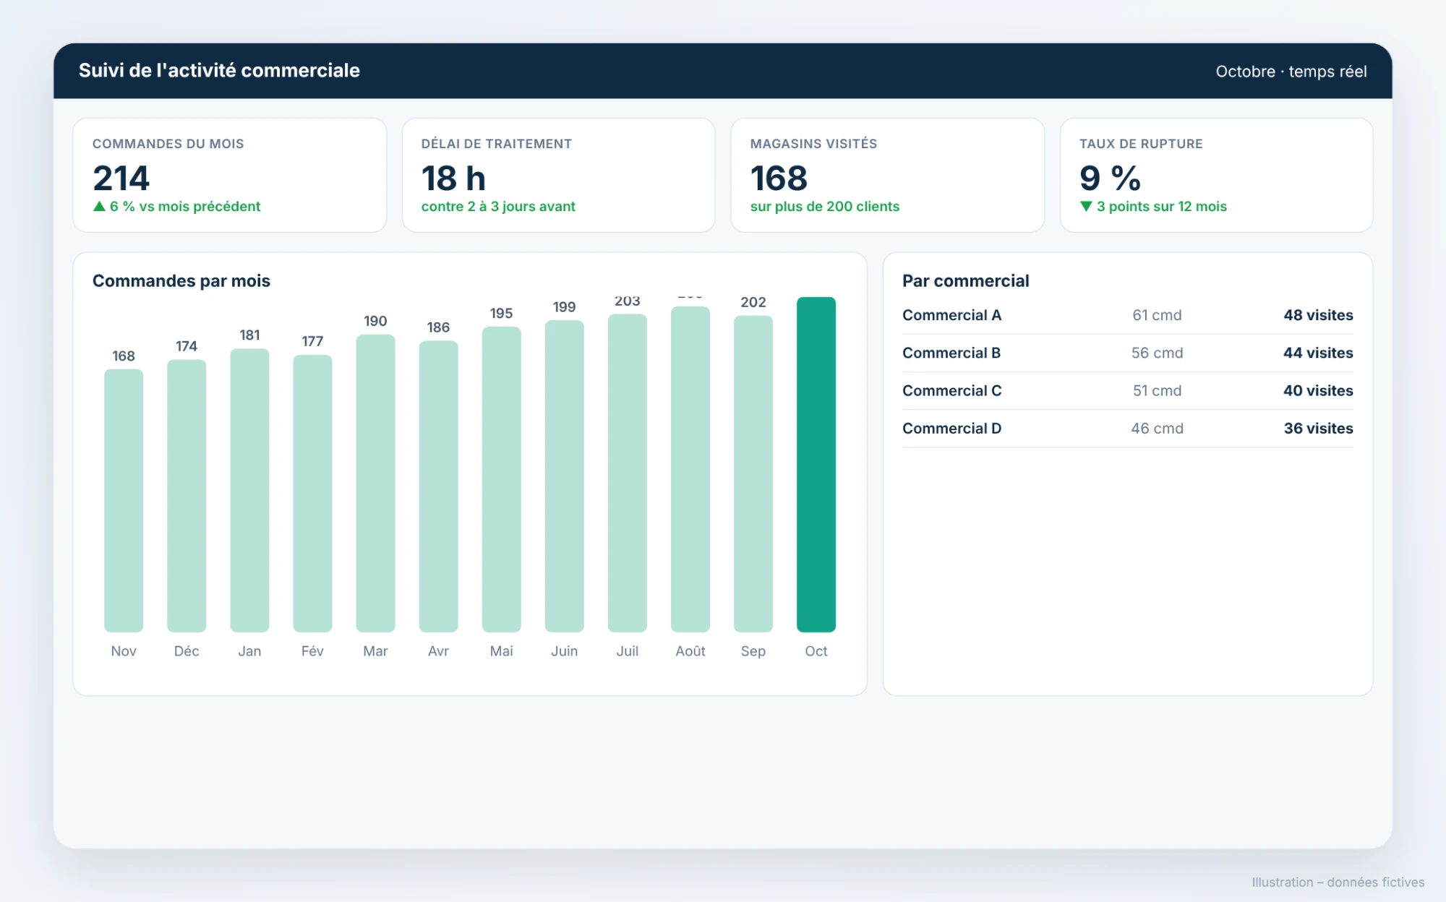Click 'contre 2 à 3 jours avant'
This screenshot has height=902, width=1446.
click(x=498, y=207)
